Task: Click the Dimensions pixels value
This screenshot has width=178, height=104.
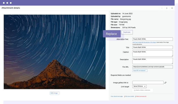Action: [129, 27]
